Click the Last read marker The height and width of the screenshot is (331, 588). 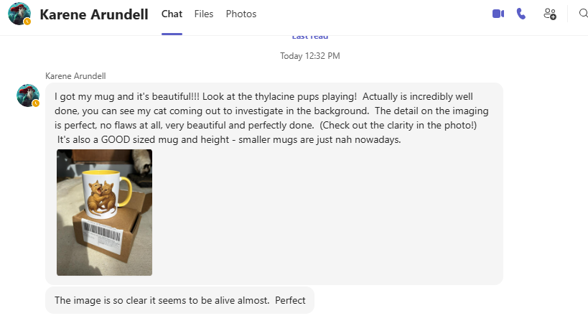(x=312, y=36)
